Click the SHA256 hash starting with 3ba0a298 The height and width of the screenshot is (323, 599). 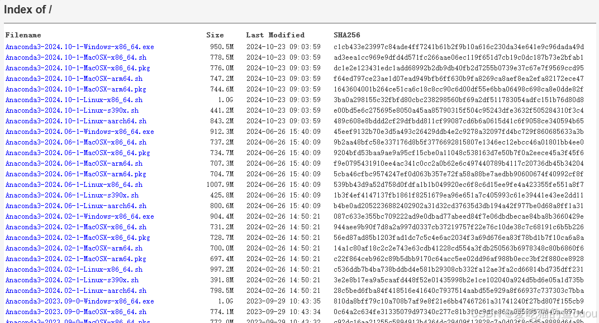pos(458,100)
